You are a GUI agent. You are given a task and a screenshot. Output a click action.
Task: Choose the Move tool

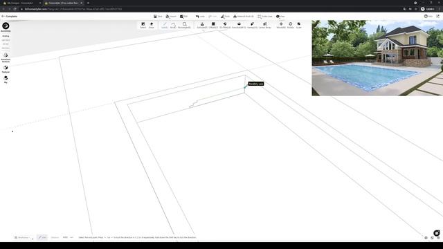tap(281, 25)
